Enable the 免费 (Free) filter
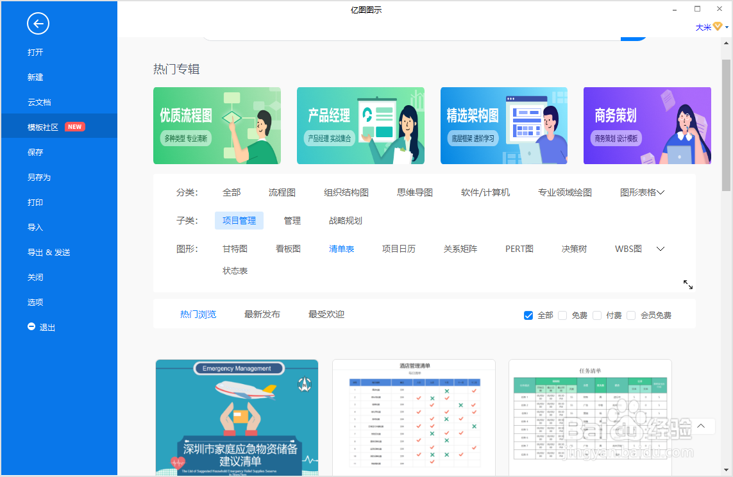The height and width of the screenshot is (477, 733). point(562,315)
